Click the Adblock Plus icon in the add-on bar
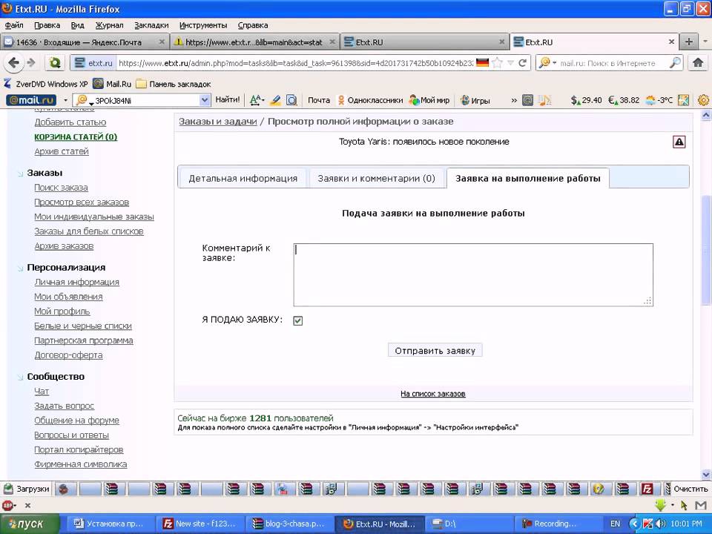 [x=7, y=505]
